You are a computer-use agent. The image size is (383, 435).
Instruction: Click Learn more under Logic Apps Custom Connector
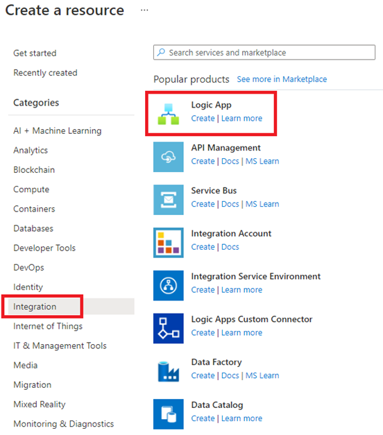coord(241,332)
